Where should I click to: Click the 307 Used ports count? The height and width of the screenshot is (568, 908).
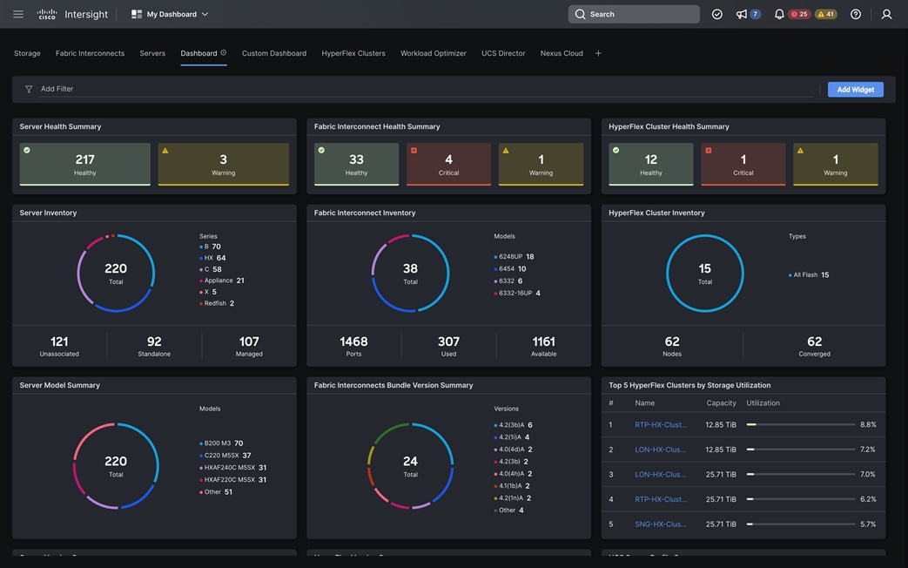coord(449,346)
